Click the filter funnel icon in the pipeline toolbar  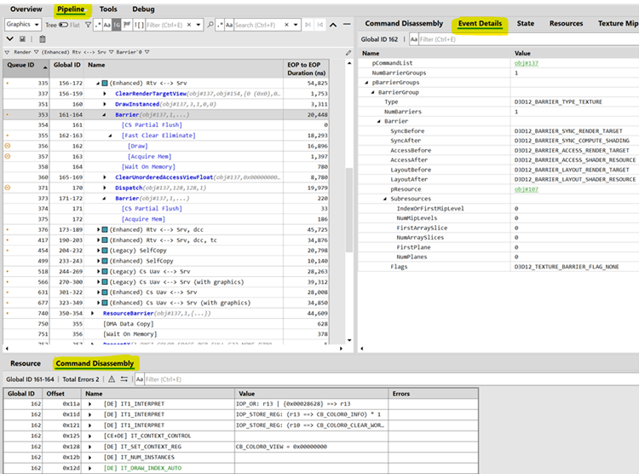pyautogui.click(x=88, y=25)
